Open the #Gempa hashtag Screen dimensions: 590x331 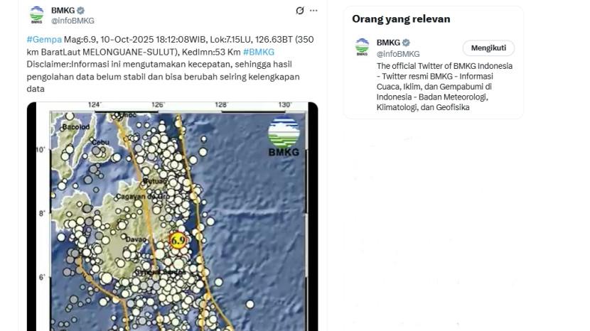point(43,40)
